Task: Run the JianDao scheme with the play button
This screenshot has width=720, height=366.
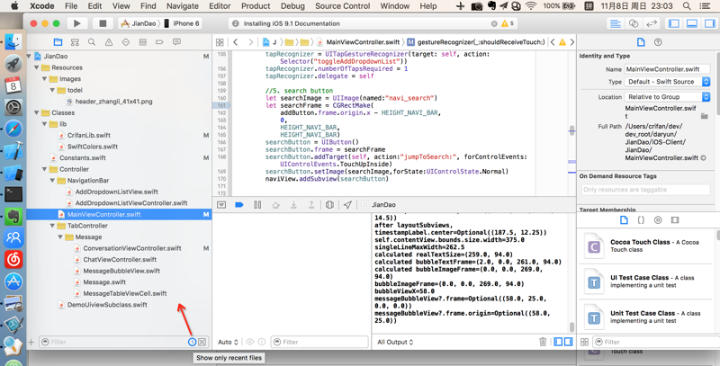Action: click(x=76, y=23)
